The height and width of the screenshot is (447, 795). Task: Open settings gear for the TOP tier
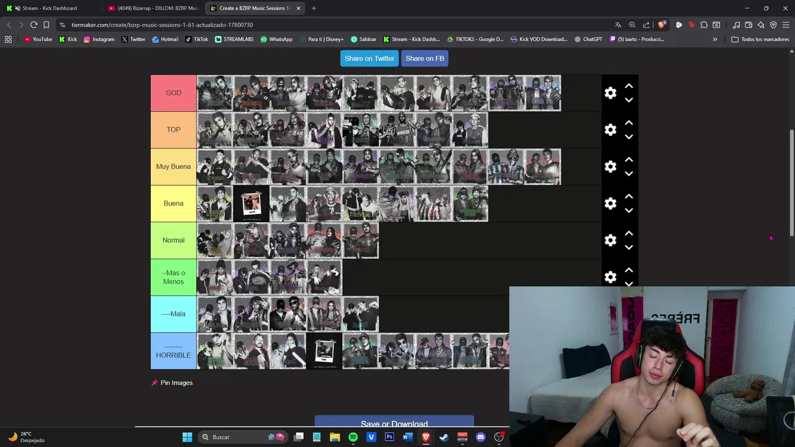point(611,130)
